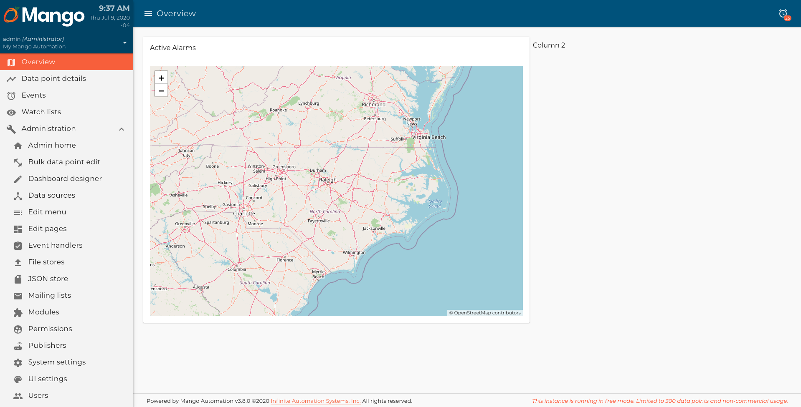Open Dashboard designer menu item
The height and width of the screenshot is (407, 801).
(66, 178)
